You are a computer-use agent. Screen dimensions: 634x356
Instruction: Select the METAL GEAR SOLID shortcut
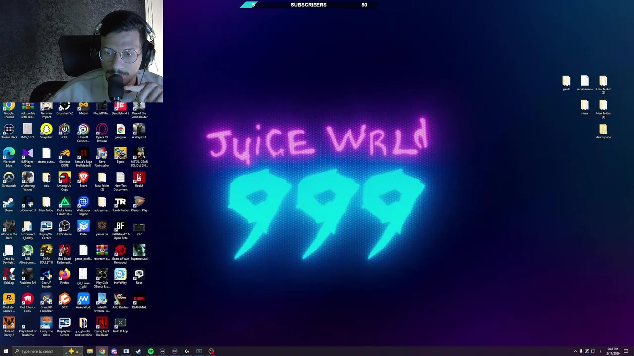click(x=139, y=158)
